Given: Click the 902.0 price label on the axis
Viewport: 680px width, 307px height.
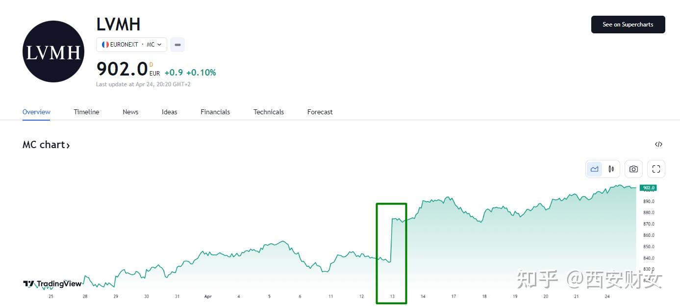Looking at the screenshot, I should pyautogui.click(x=648, y=187).
